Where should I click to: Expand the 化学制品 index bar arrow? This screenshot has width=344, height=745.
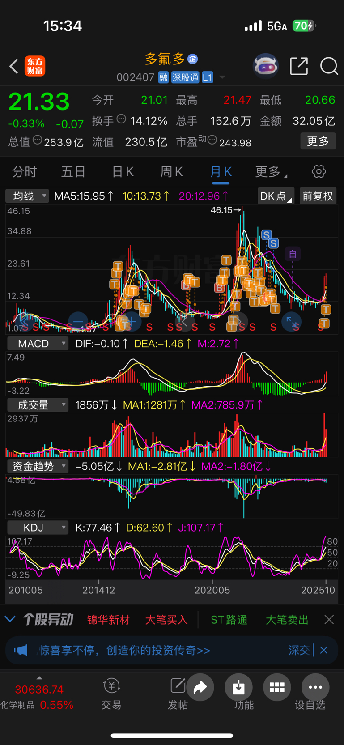[x=39, y=677]
